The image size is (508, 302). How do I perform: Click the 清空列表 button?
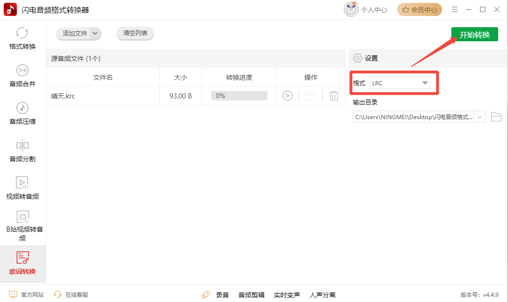[x=135, y=33]
